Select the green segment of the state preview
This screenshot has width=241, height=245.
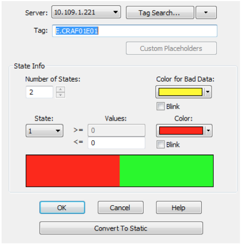point(166,171)
